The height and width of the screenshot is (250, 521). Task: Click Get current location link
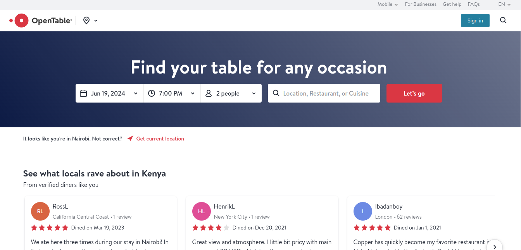point(160,139)
